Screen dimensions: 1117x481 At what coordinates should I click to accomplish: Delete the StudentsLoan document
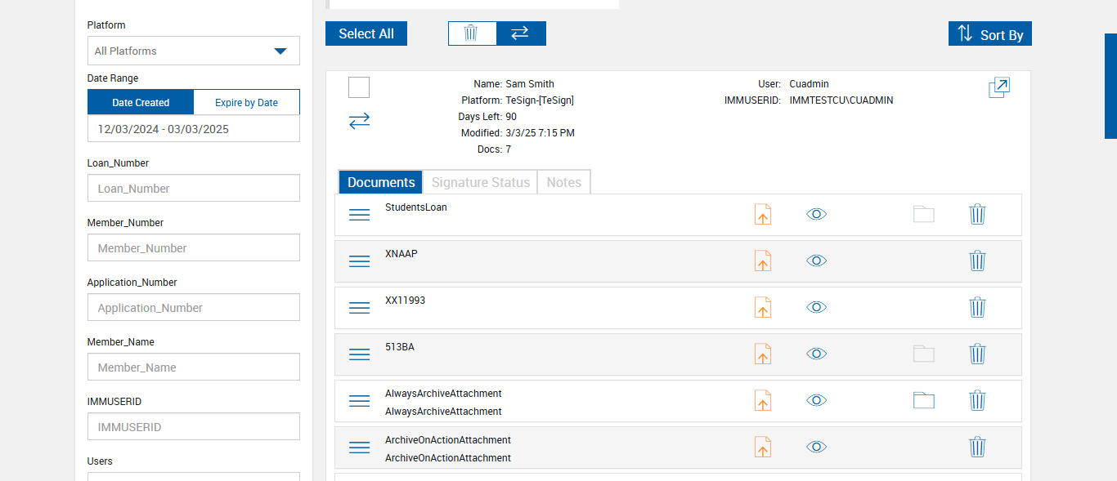click(977, 215)
